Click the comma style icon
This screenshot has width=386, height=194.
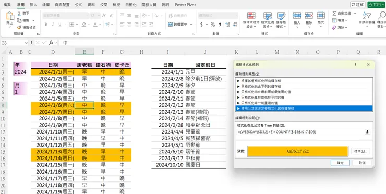click(220, 25)
